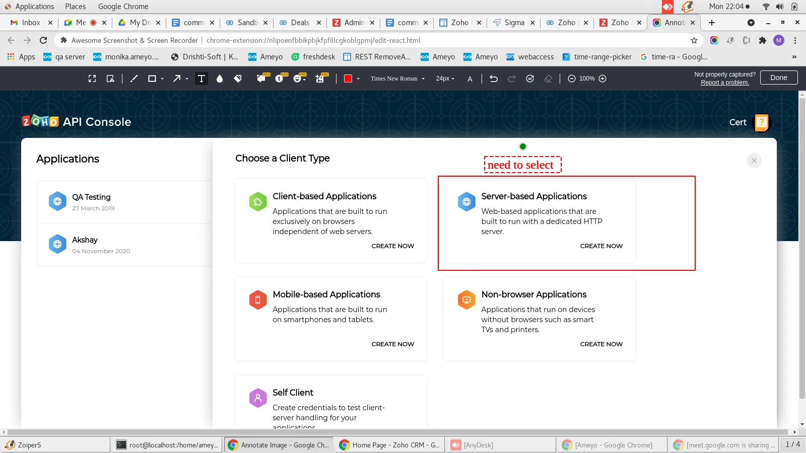Image resolution: width=806 pixels, height=453 pixels.
Task: Click the eraser clear icon
Action: pyautogui.click(x=548, y=79)
